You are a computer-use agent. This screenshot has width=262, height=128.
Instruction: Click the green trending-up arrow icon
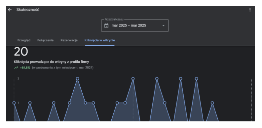[x=16, y=68]
